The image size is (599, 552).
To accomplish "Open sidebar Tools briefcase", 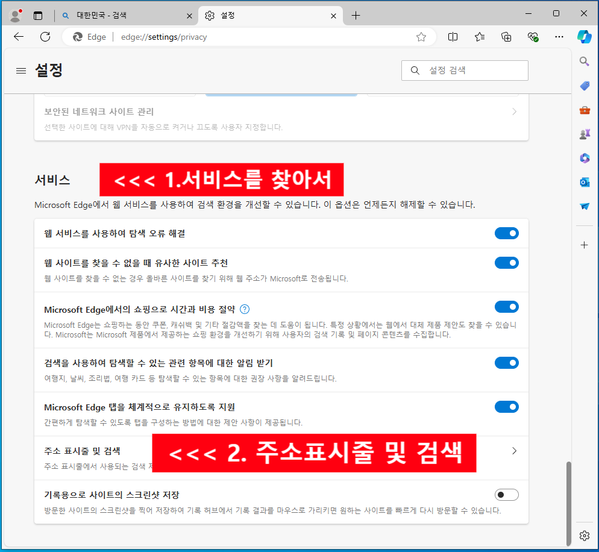I will click(x=584, y=110).
